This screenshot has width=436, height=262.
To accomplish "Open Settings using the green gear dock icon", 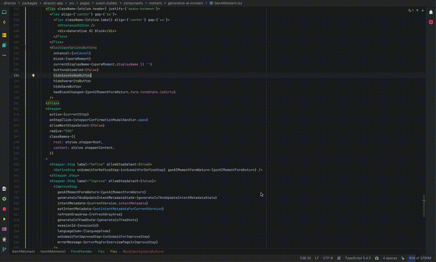I will 5,198.
